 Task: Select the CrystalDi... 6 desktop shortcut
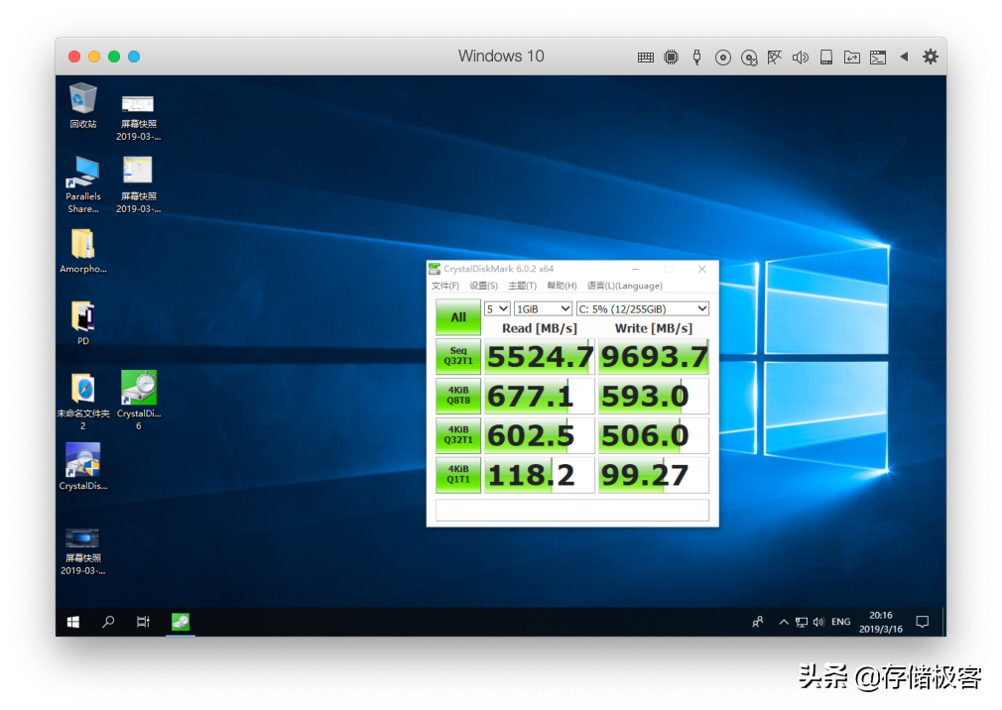(x=139, y=401)
